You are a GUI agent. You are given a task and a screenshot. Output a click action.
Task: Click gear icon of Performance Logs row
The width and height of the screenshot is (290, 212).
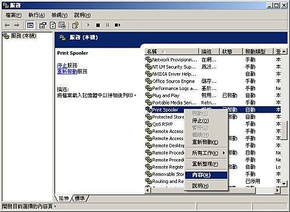[x=148, y=88]
